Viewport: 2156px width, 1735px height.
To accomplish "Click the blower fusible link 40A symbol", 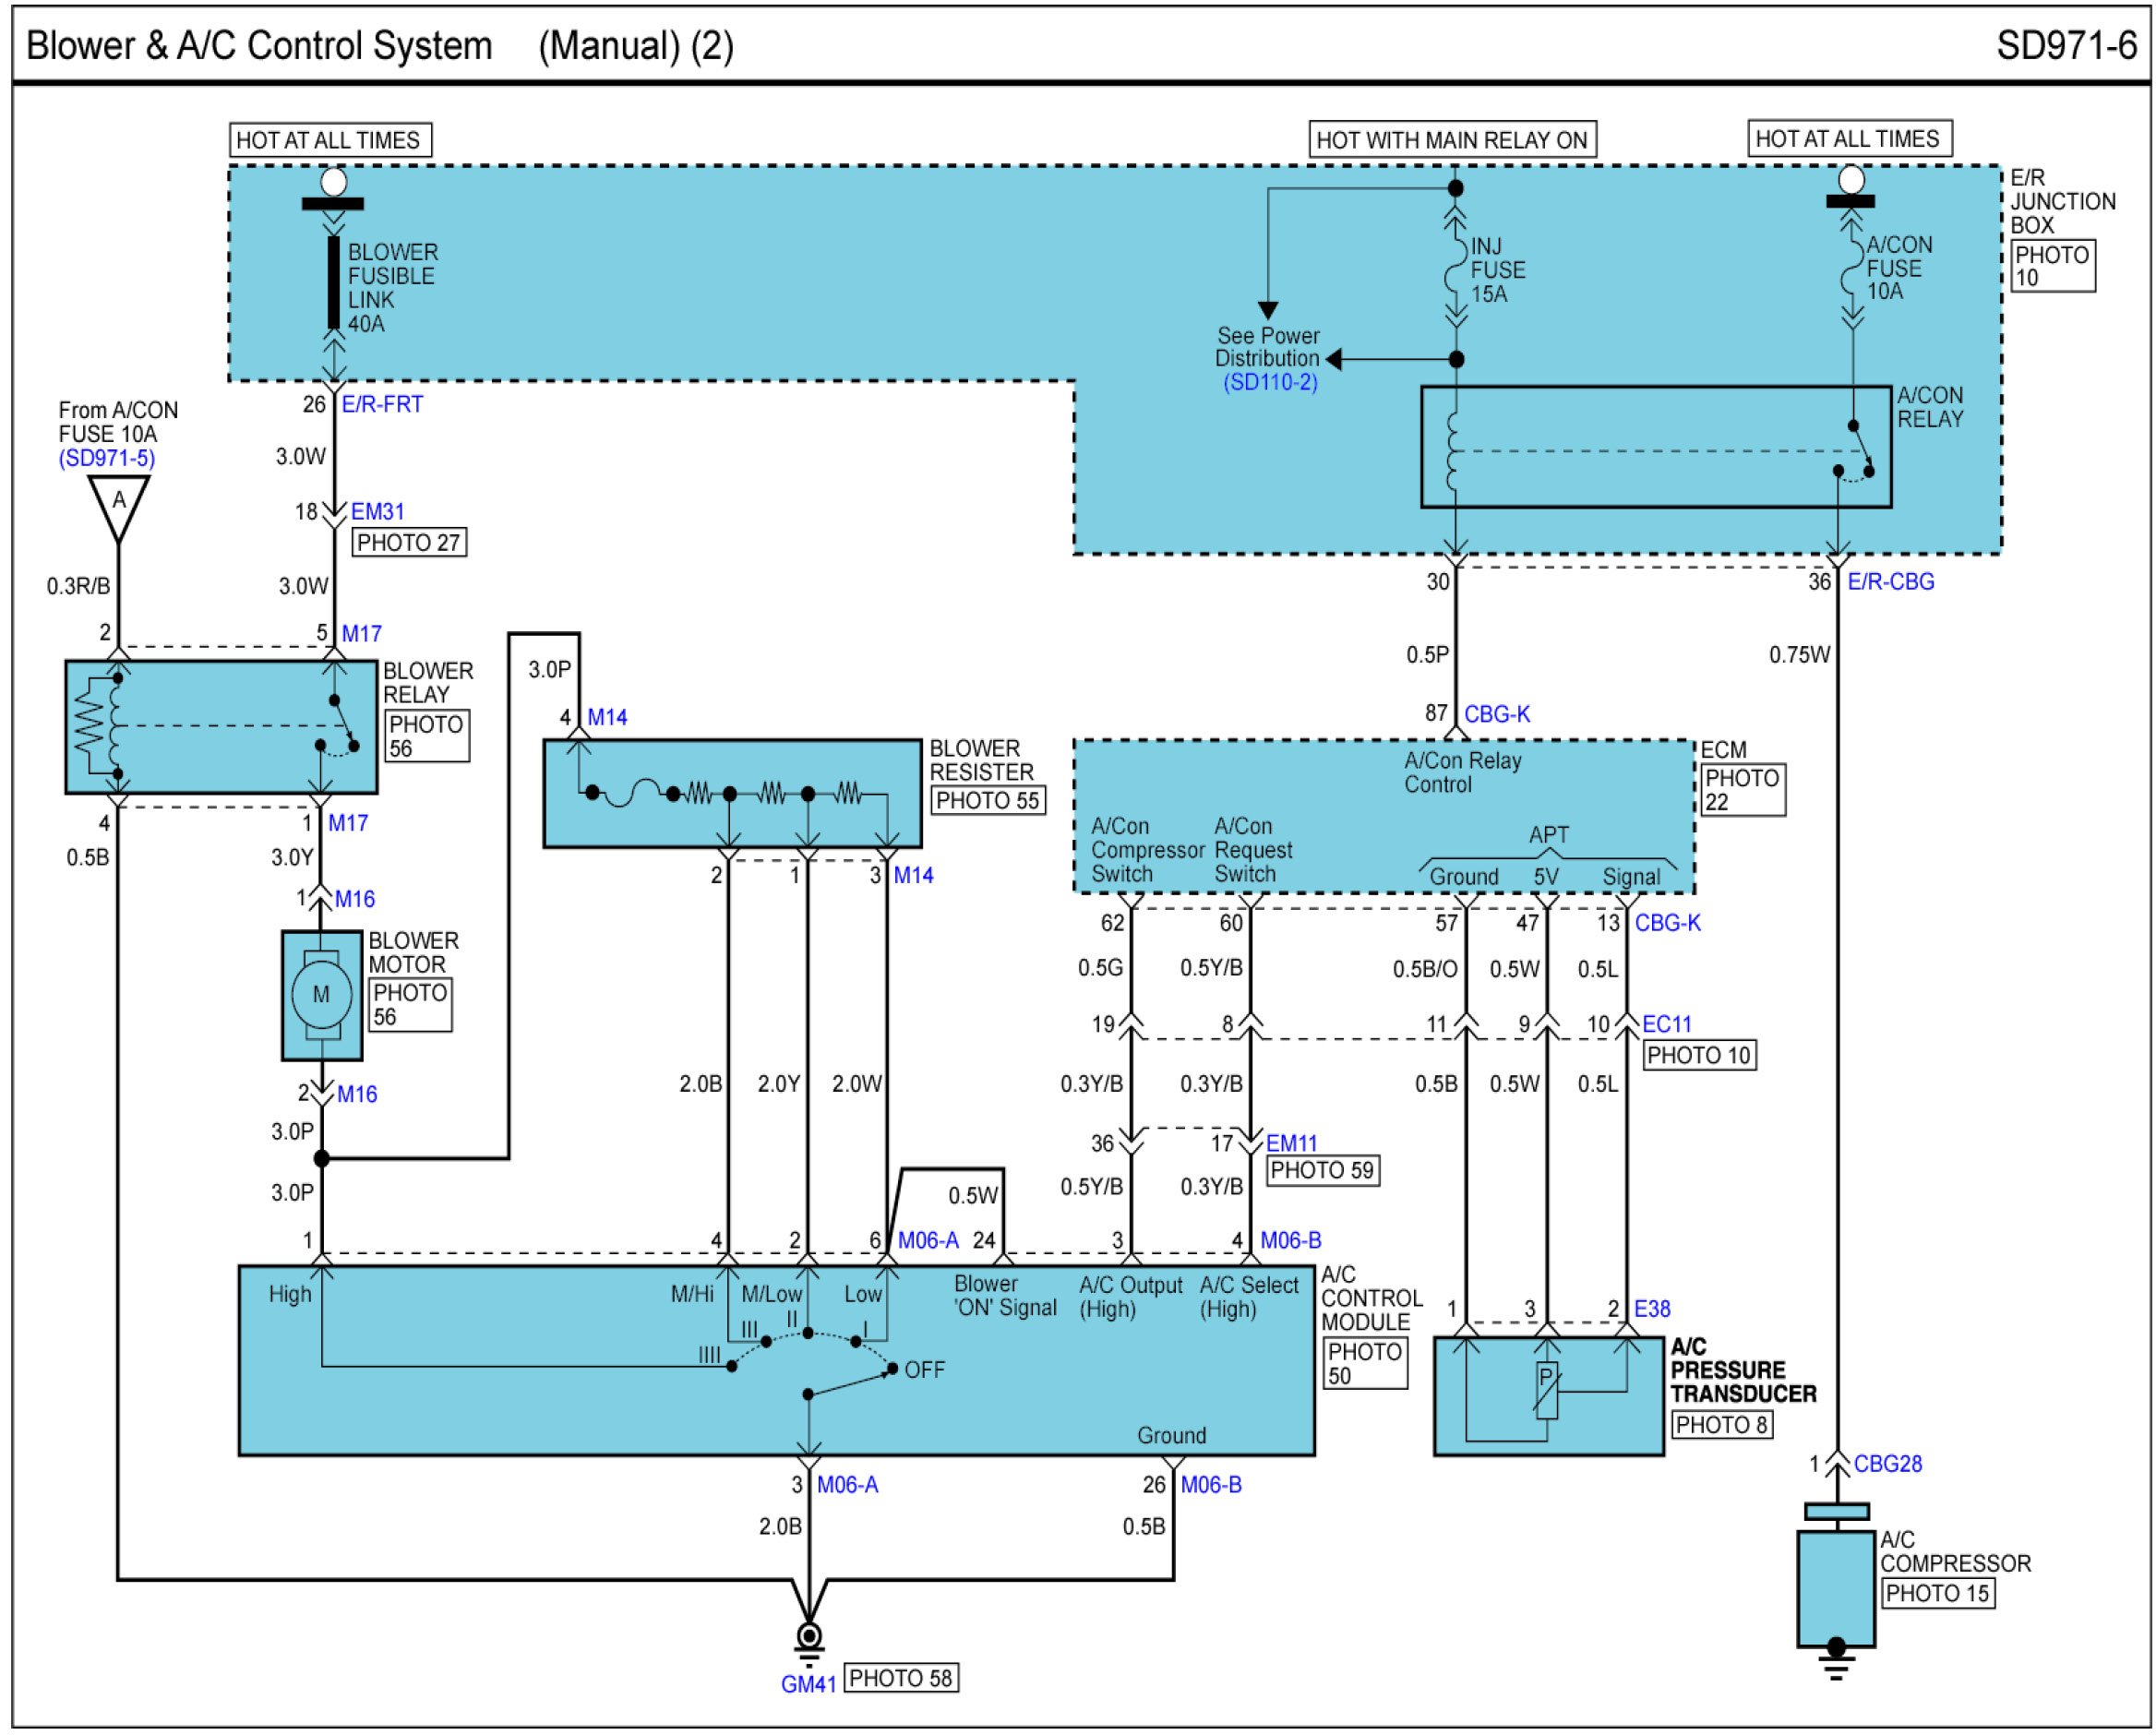I will point(334,282).
